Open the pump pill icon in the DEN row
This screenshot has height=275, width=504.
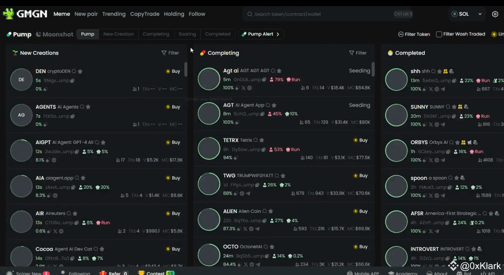tap(46, 89)
